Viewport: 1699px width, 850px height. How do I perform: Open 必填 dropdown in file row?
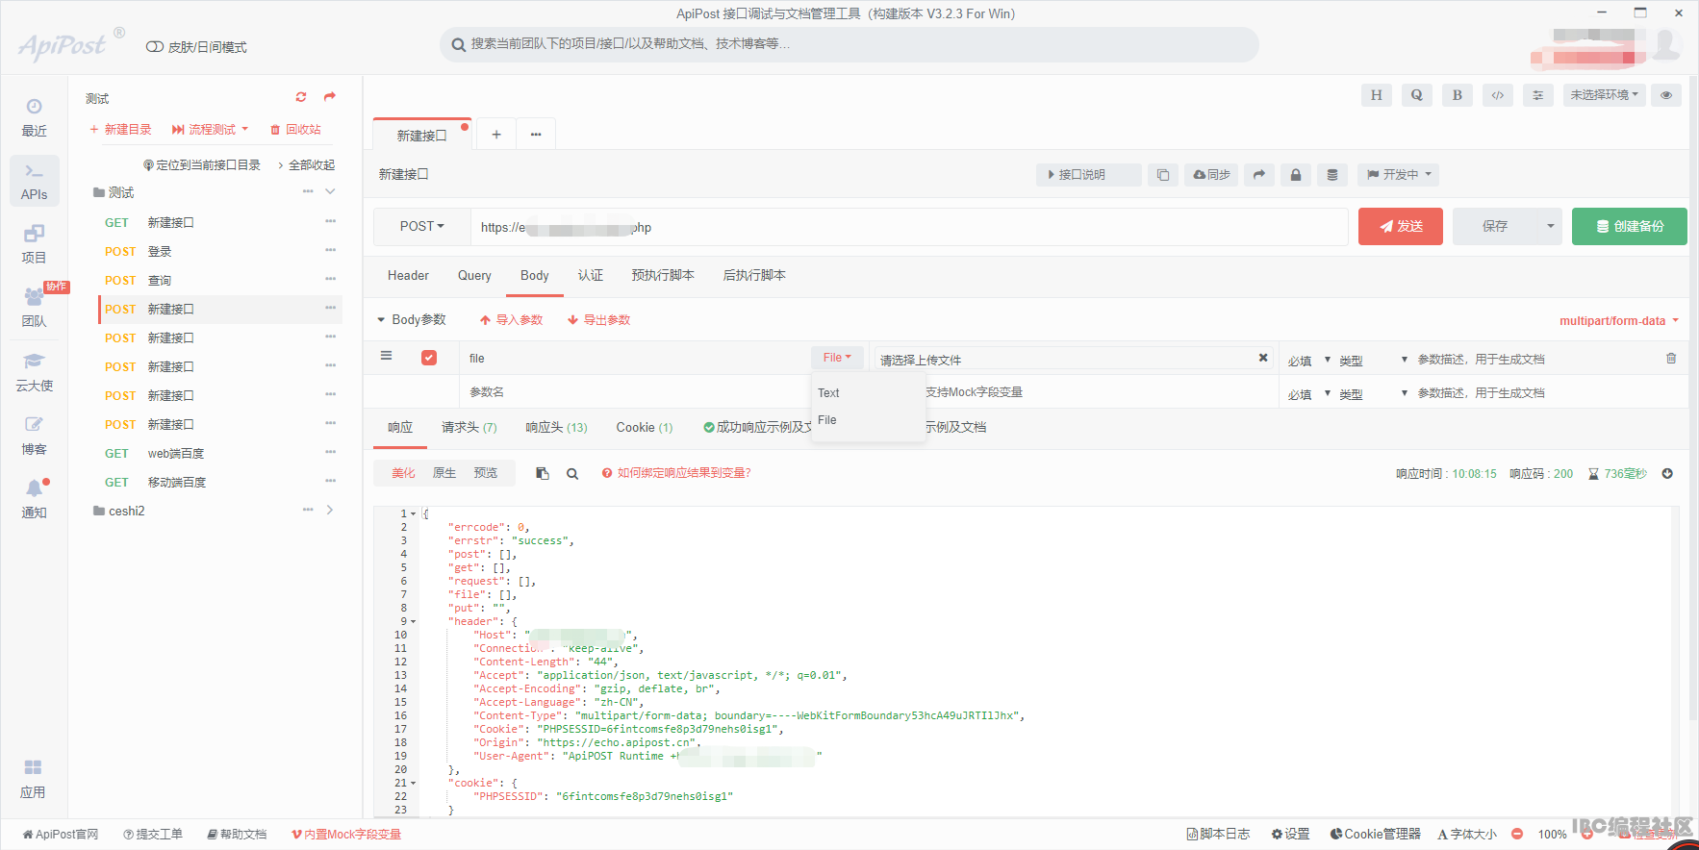pyautogui.click(x=1309, y=361)
